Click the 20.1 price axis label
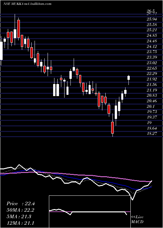 151,107
